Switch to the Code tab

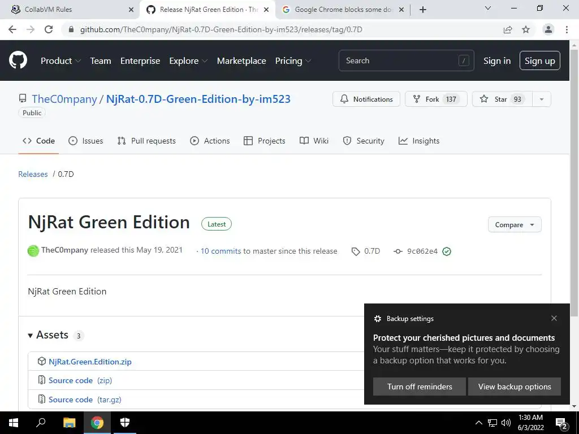[38, 141]
